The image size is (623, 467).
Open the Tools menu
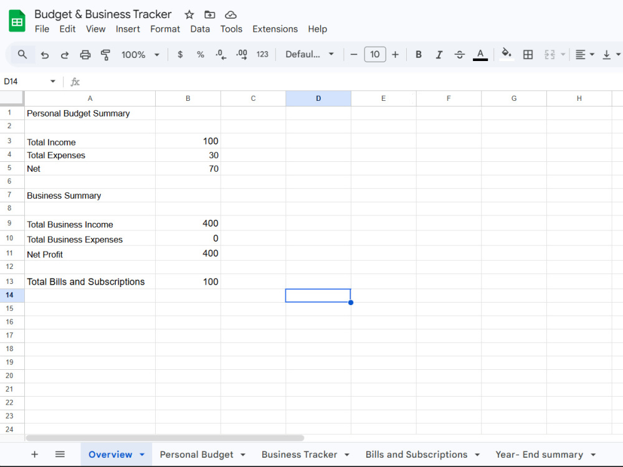pyautogui.click(x=231, y=29)
